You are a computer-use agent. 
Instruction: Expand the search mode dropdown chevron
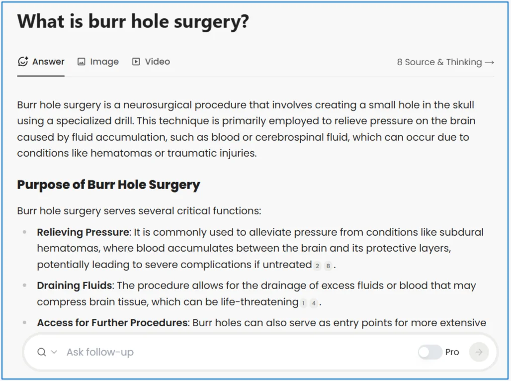pos(54,352)
